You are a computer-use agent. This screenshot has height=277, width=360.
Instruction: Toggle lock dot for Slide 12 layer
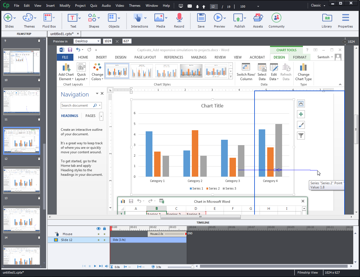(104, 240)
